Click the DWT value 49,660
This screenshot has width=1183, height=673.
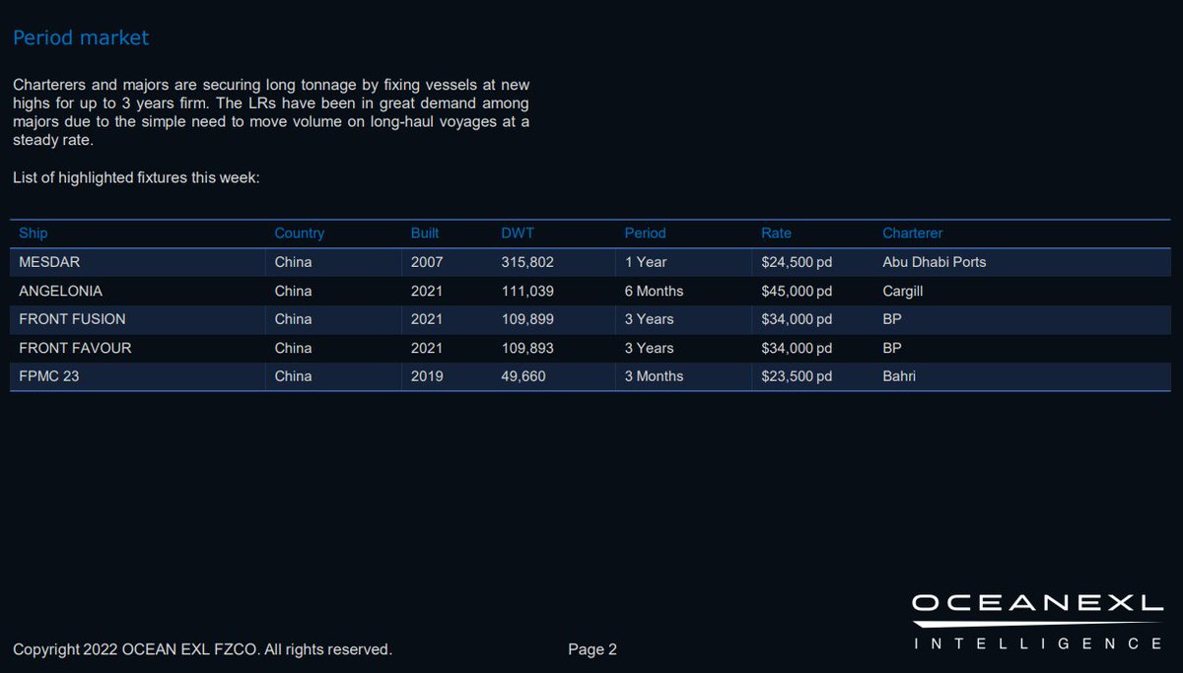point(523,376)
